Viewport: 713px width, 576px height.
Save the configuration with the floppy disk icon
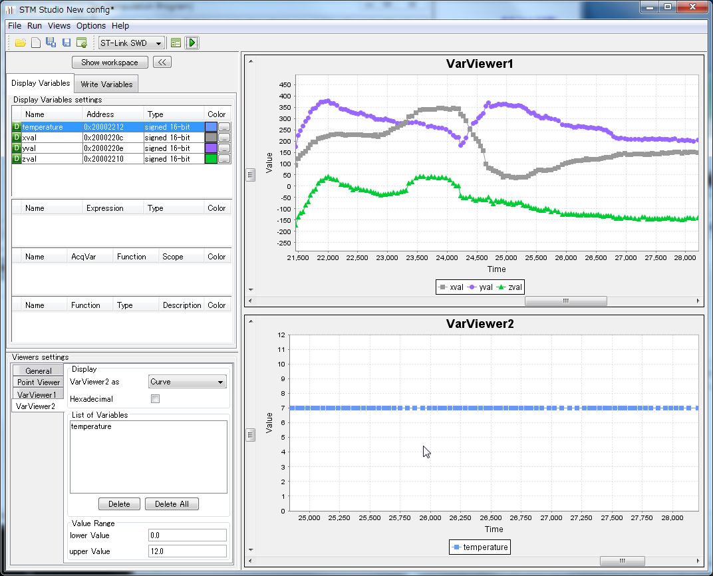(67, 43)
